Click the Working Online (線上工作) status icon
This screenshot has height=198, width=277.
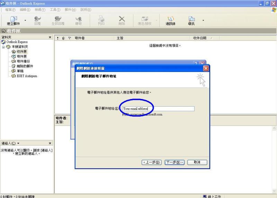coord(205,196)
